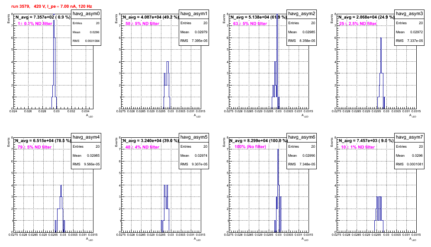Select Mean value 0.02974
This screenshot has width=431, height=247.
click(x=201, y=155)
